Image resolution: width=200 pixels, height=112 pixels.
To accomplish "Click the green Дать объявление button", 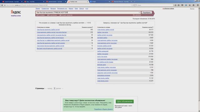I will (x=125, y=101).
